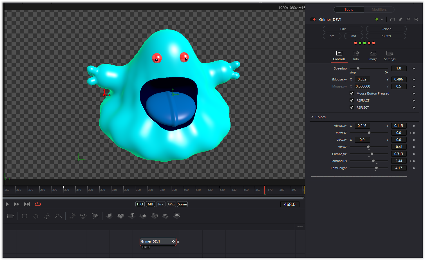Click the Speedup slider handle

tap(358, 68)
